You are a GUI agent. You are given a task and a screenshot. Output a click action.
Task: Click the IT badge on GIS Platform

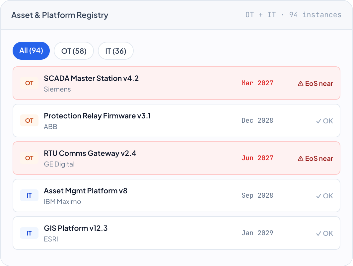click(x=29, y=233)
